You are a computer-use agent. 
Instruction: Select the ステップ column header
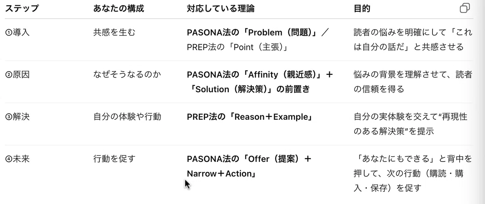[x=22, y=8]
